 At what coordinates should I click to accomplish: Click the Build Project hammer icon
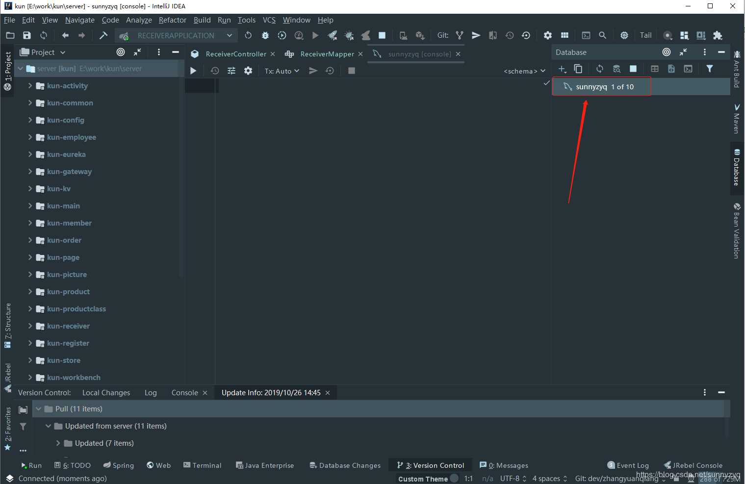(x=103, y=35)
